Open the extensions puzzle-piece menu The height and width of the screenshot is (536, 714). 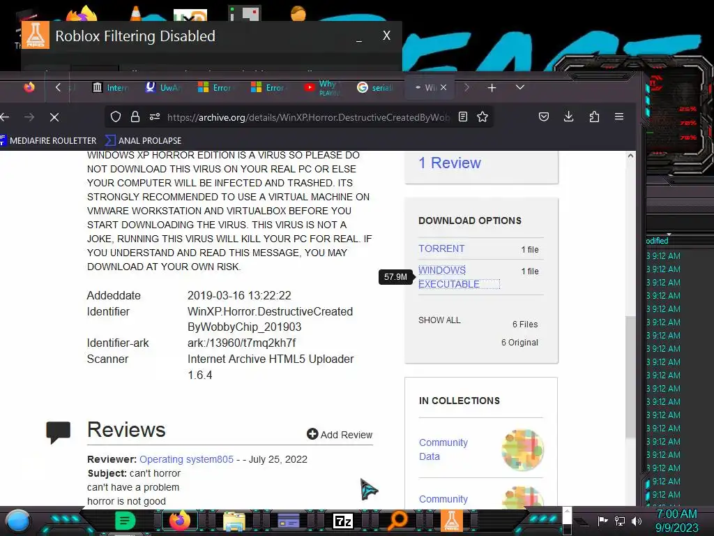click(x=594, y=117)
